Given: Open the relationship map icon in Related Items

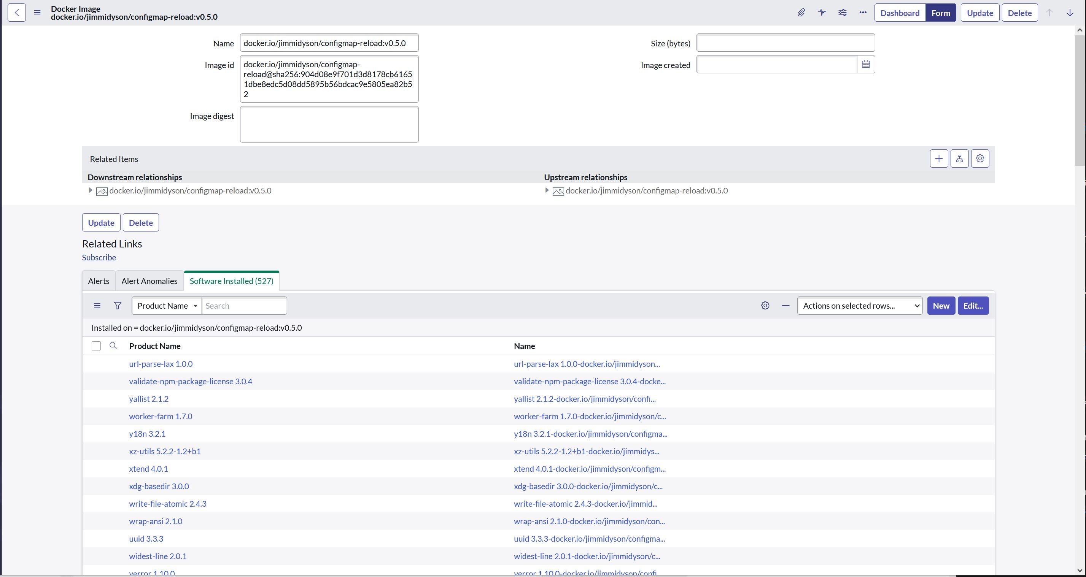Looking at the screenshot, I should [x=960, y=159].
